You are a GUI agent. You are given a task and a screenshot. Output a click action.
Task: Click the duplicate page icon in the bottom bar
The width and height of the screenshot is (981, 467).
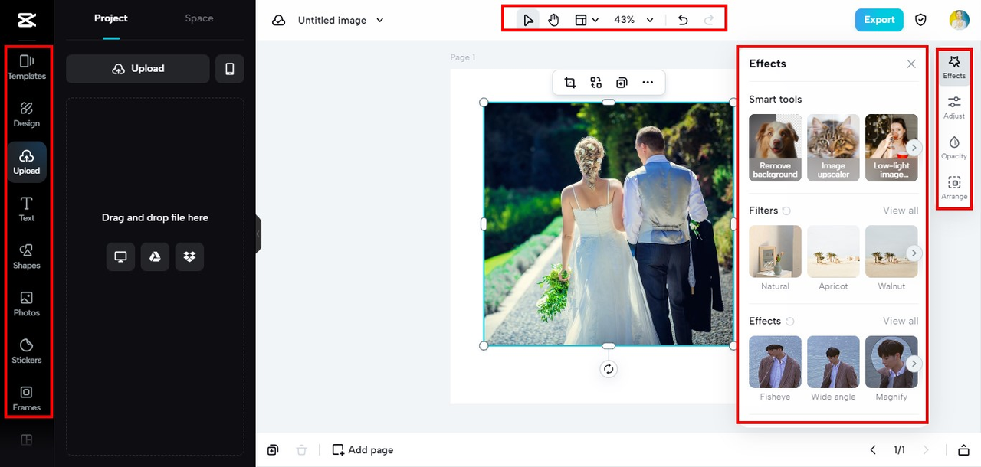[273, 450]
